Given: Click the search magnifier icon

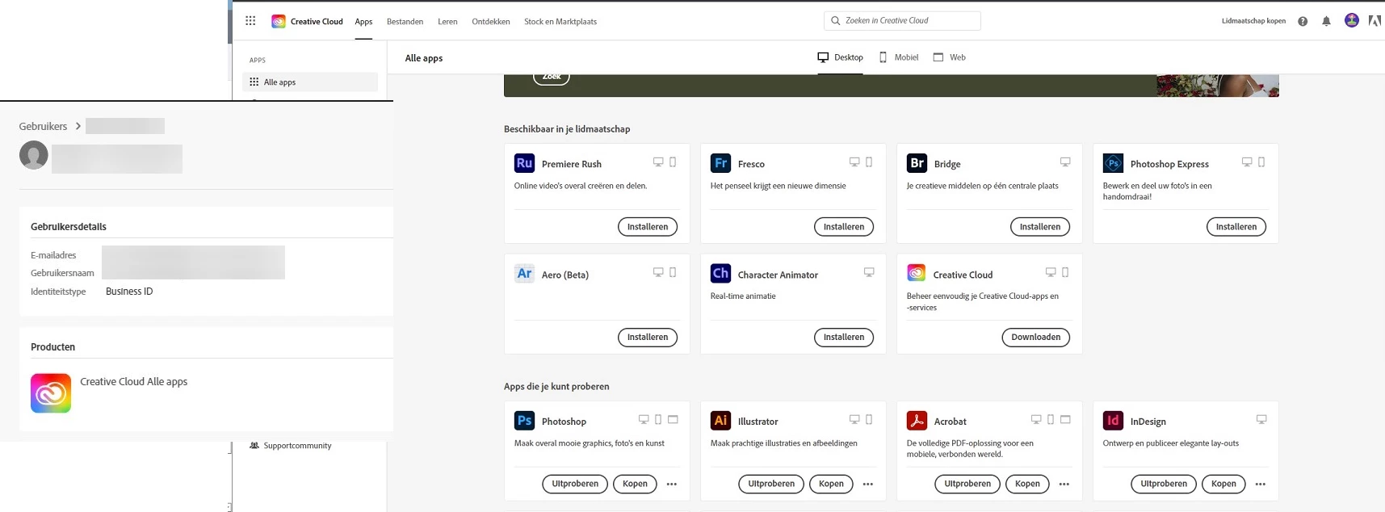Looking at the screenshot, I should 836,21.
